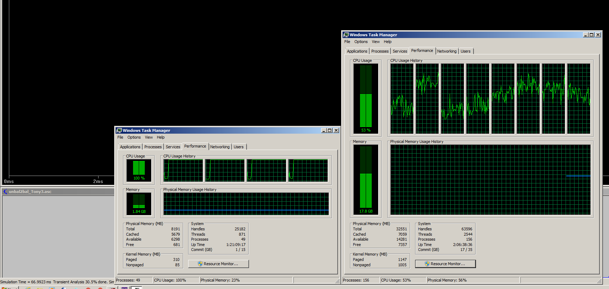The height and width of the screenshot is (289, 609).
Task: Switch to Services tab in smaller Task Manager
Action: (173, 147)
